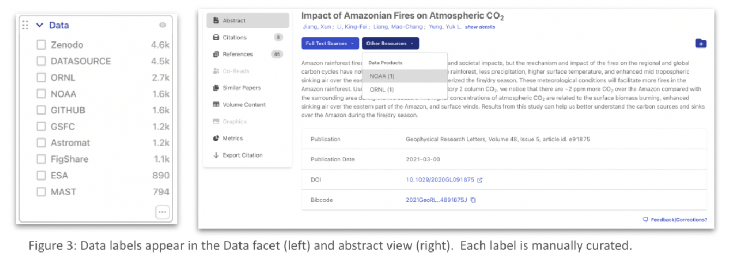Copy the bibcode with the copy icon
This screenshot has width=733, height=264.
pyautogui.click(x=473, y=200)
